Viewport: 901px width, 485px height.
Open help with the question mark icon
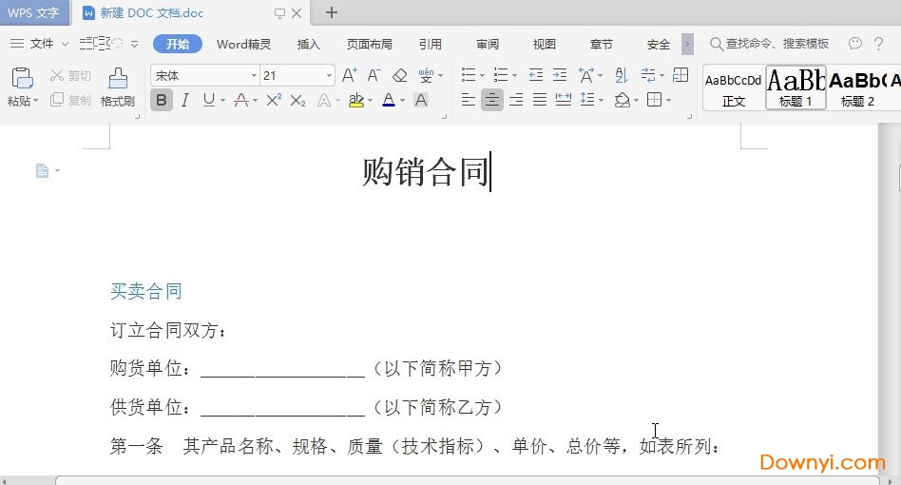point(878,44)
